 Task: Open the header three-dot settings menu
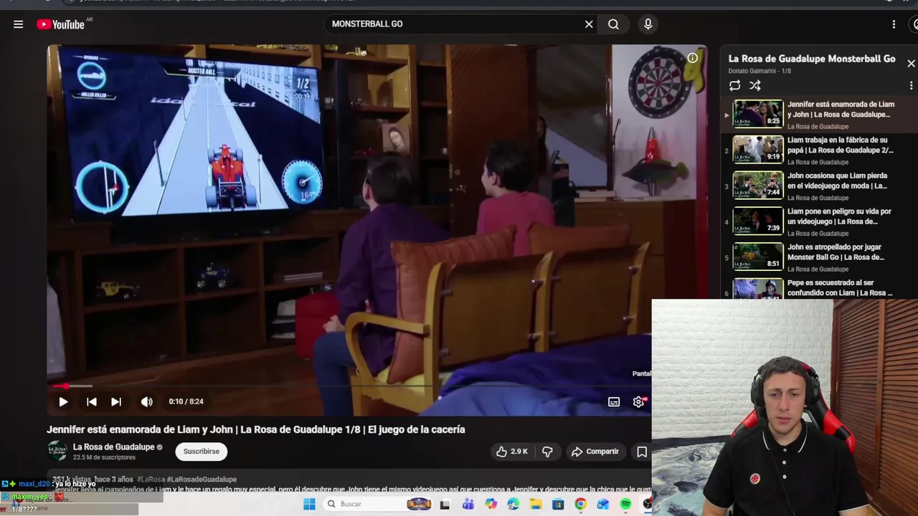tap(894, 24)
